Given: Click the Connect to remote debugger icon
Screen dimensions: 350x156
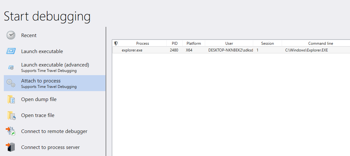Looking at the screenshot, I should [11, 131].
